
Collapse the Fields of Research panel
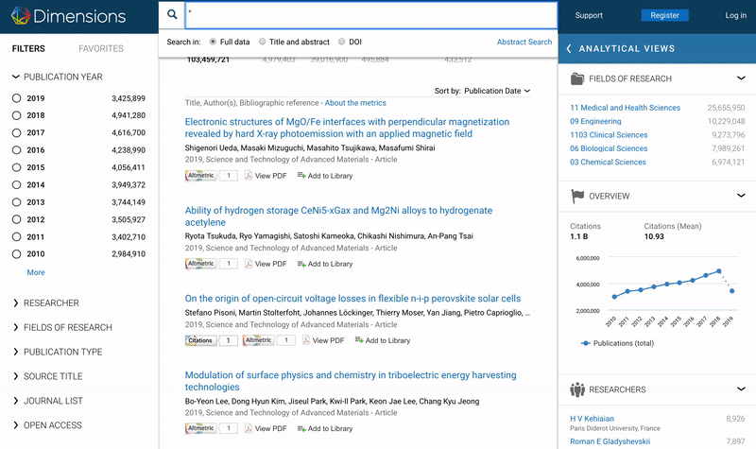(x=741, y=78)
